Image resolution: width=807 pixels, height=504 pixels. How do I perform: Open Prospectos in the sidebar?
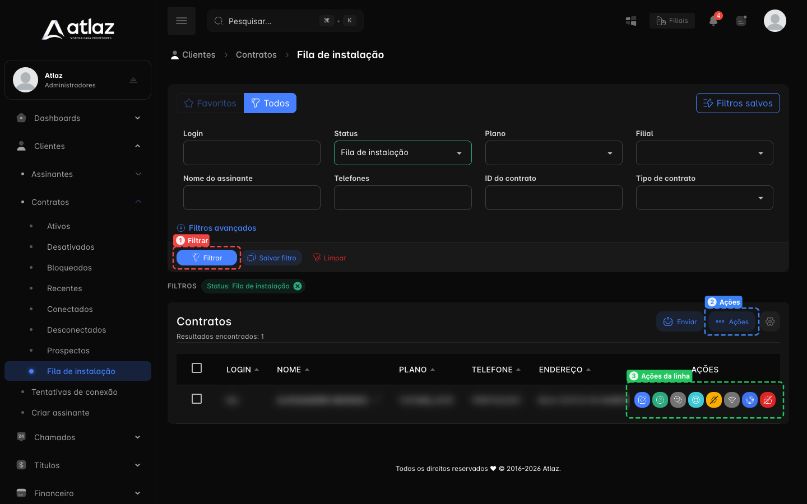pos(68,351)
